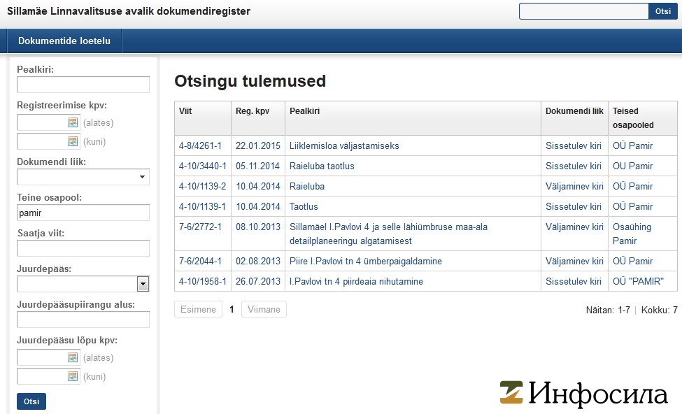Image resolution: width=682 pixels, height=414 pixels.
Task: Open document 7-6/2772-1
Action: click(200, 227)
